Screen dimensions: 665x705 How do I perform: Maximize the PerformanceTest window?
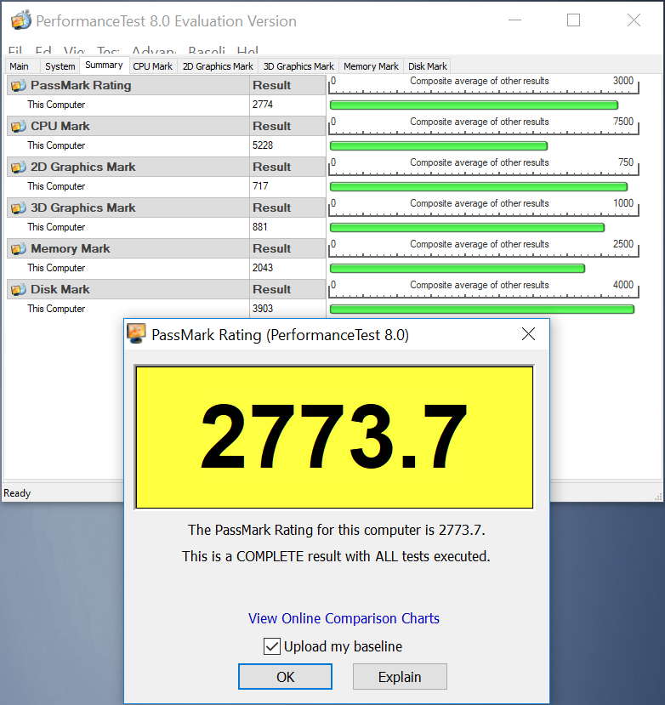tap(573, 20)
